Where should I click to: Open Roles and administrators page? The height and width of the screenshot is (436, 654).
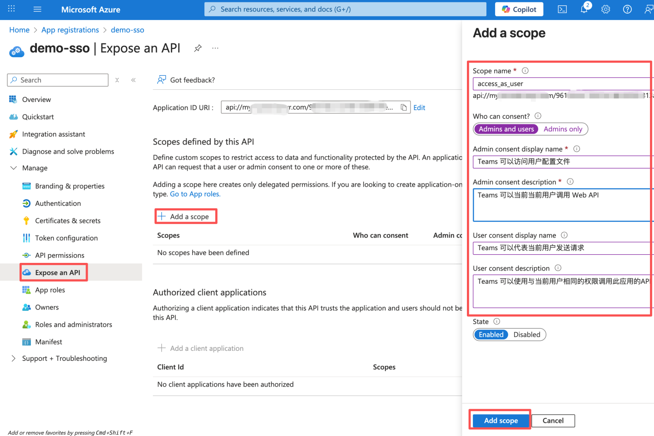(74, 325)
